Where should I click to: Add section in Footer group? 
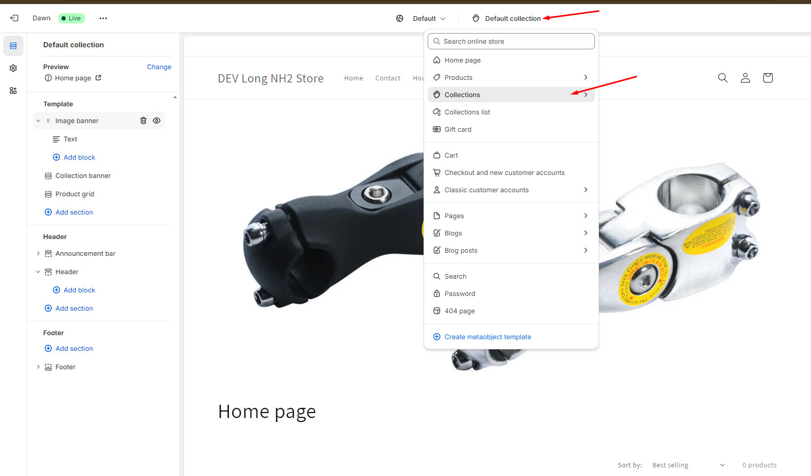pyautogui.click(x=69, y=348)
